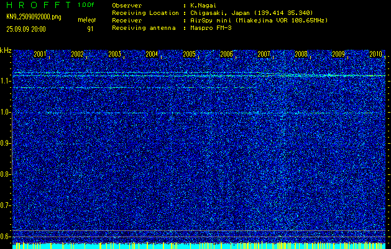This screenshot has height=249, width=391.
Task: Click the receiving location Chigasaki, Japan
Action: (x=252, y=13)
